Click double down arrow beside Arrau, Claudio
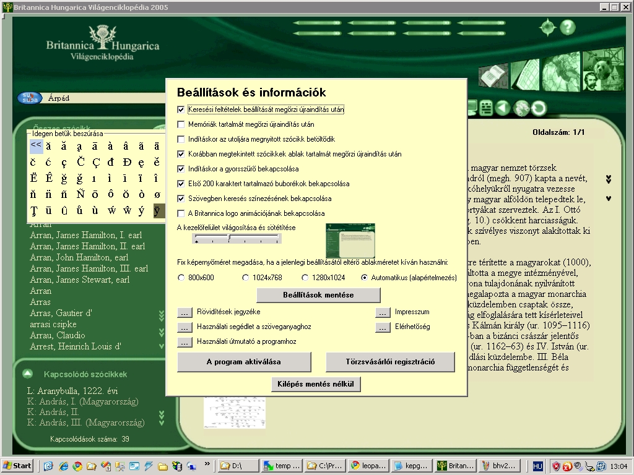634x475 pixels. [162, 332]
